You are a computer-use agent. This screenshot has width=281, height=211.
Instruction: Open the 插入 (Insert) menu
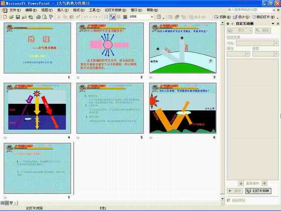[63, 10]
